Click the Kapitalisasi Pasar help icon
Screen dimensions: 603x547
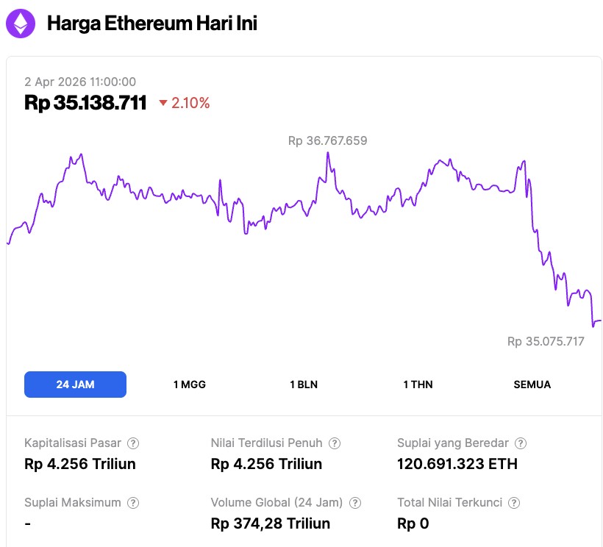click(x=133, y=443)
